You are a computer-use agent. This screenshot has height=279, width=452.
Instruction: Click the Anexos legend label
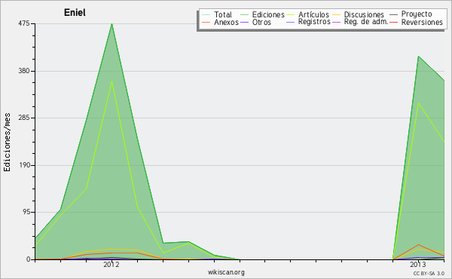pos(226,22)
